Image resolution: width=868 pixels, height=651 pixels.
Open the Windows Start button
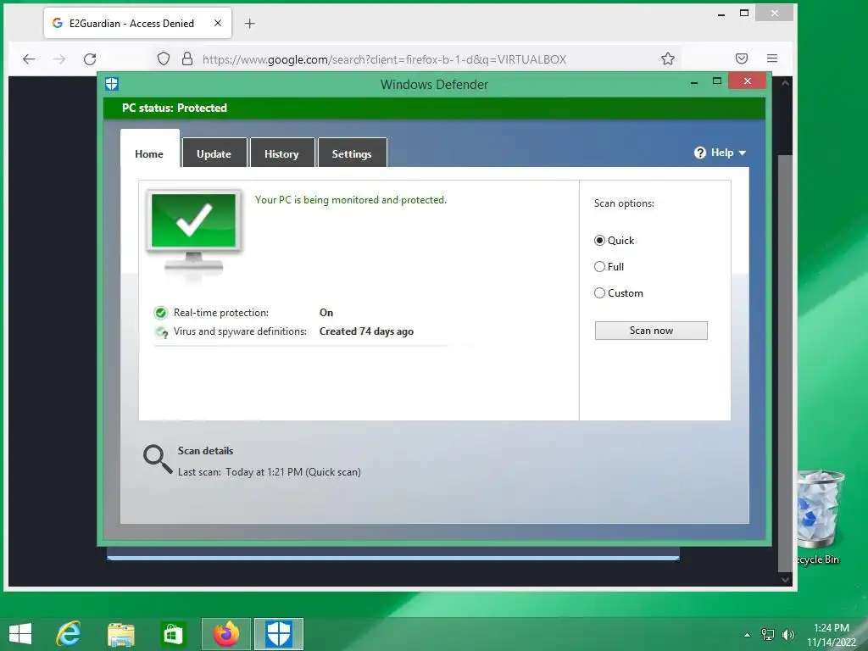[x=20, y=634]
